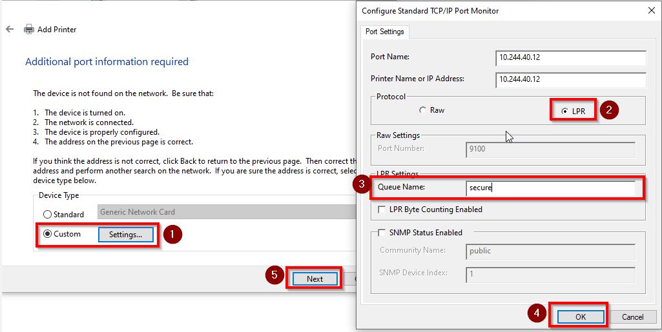The height and width of the screenshot is (332, 662).
Task: Select the Raw protocol radio button
Action: click(423, 110)
